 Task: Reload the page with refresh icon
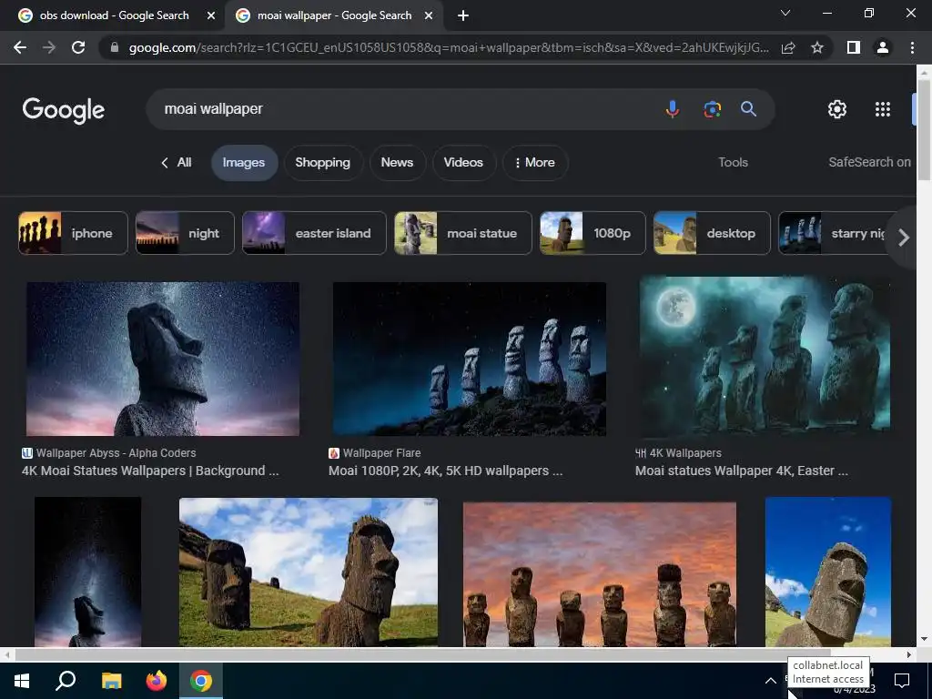(78, 47)
